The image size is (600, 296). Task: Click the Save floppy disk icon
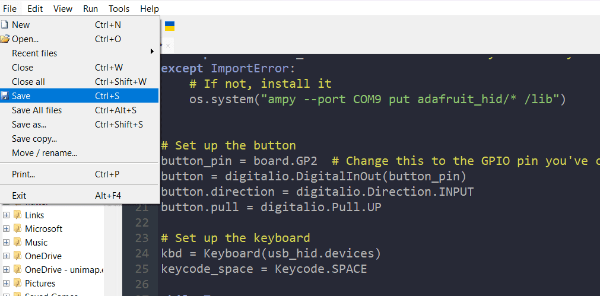pos(5,96)
